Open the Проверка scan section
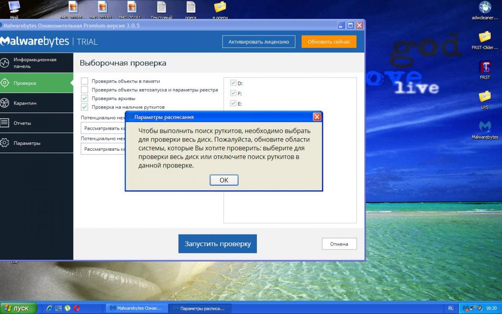502x314 pixels. coord(36,83)
